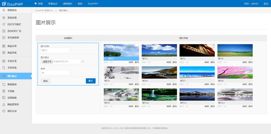
Task: Click the 数据备份 refresh icon
Action: coord(4,84)
